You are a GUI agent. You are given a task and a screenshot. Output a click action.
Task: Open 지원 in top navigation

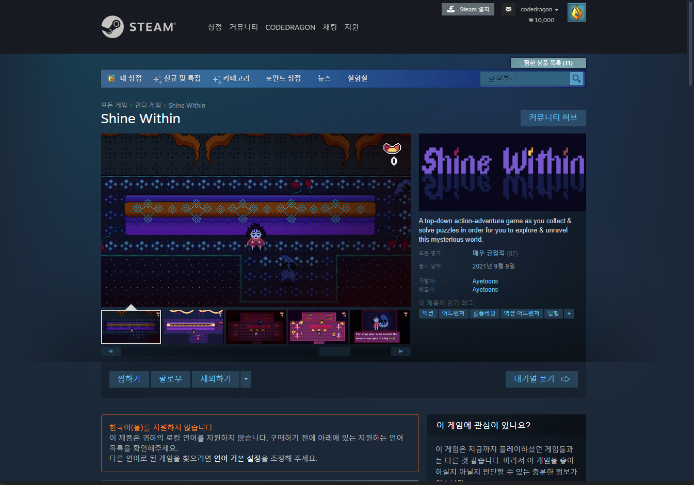coord(351,27)
